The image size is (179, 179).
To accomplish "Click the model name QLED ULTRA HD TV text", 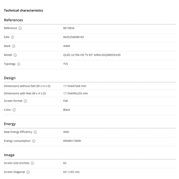I will click(76, 55).
